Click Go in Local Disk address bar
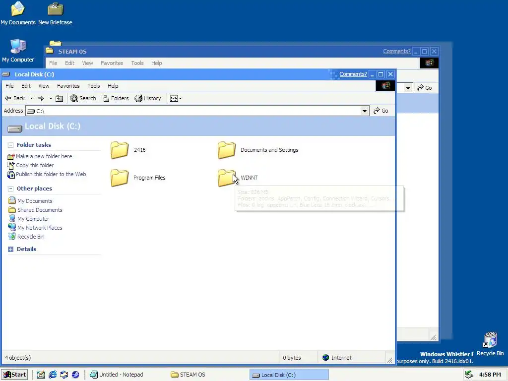508x381 pixels. (x=381, y=111)
